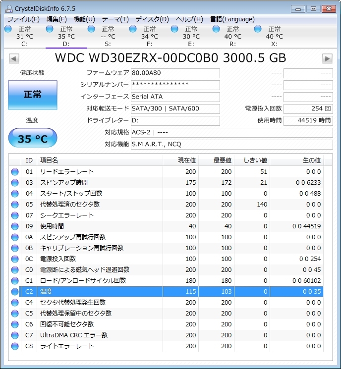This screenshot has height=369, width=341.
Task: Click the model title WDC WD30EZRX-00DC0B0
Action: click(137, 58)
